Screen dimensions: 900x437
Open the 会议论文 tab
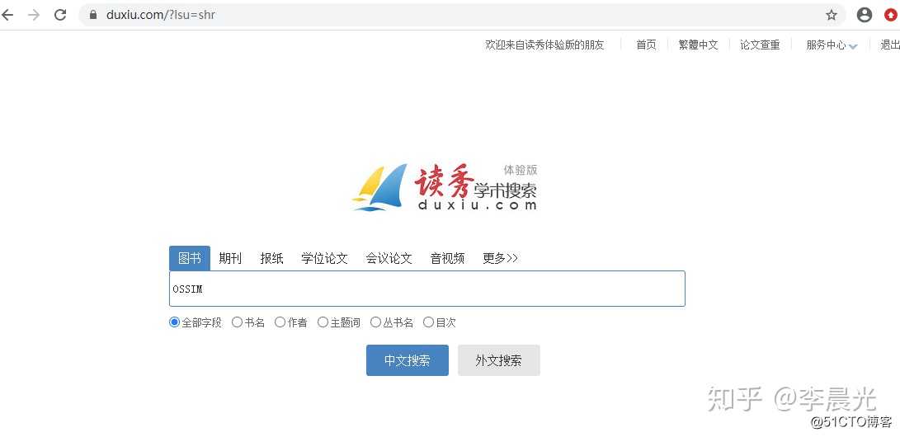[x=389, y=258]
